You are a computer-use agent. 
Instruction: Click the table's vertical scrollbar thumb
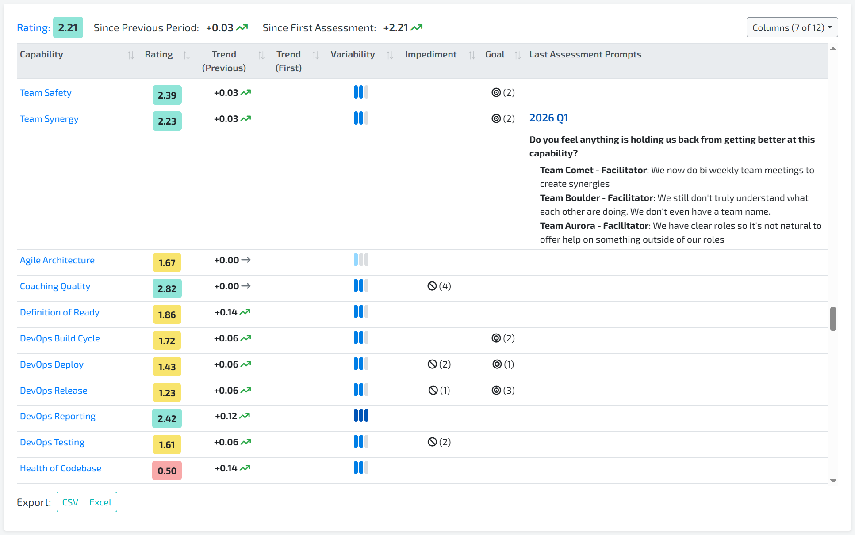click(x=833, y=319)
